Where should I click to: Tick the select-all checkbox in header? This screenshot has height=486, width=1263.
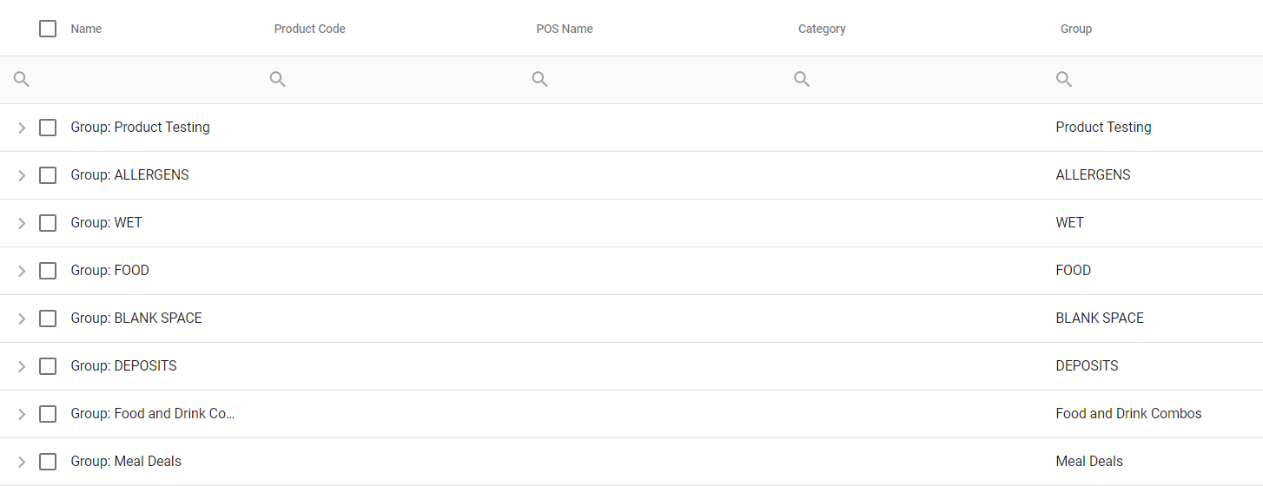[x=48, y=29]
